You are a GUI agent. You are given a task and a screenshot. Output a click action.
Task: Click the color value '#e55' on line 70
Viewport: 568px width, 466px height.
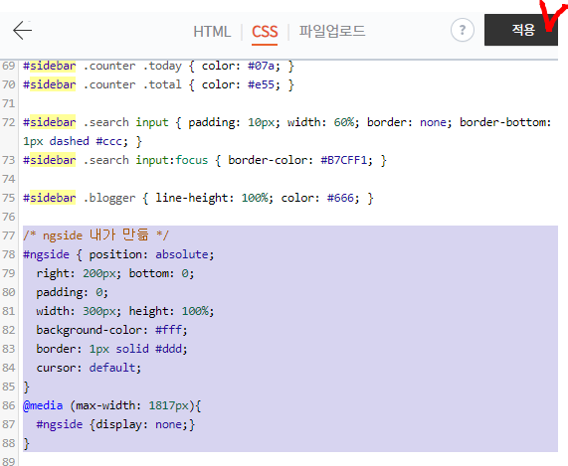point(261,84)
